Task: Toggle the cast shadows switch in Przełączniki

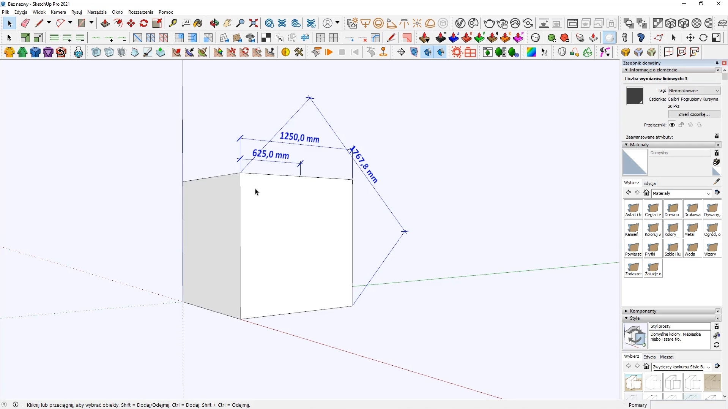Action: [691, 125]
